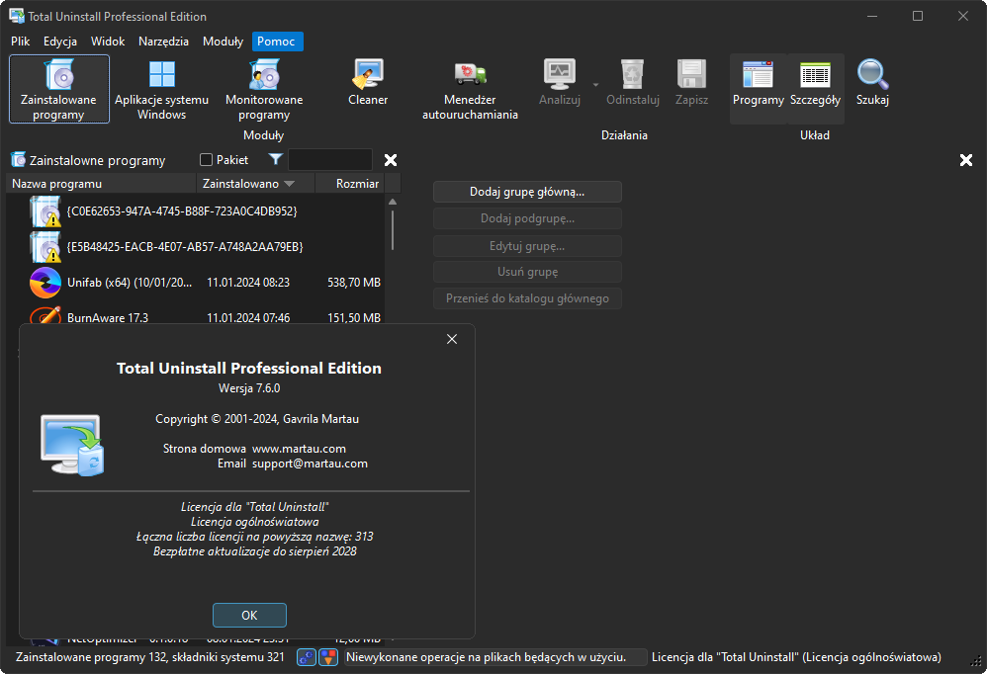This screenshot has height=674, width=987.
Task: Open Monitorowane programy module
Action: point(264,89)
